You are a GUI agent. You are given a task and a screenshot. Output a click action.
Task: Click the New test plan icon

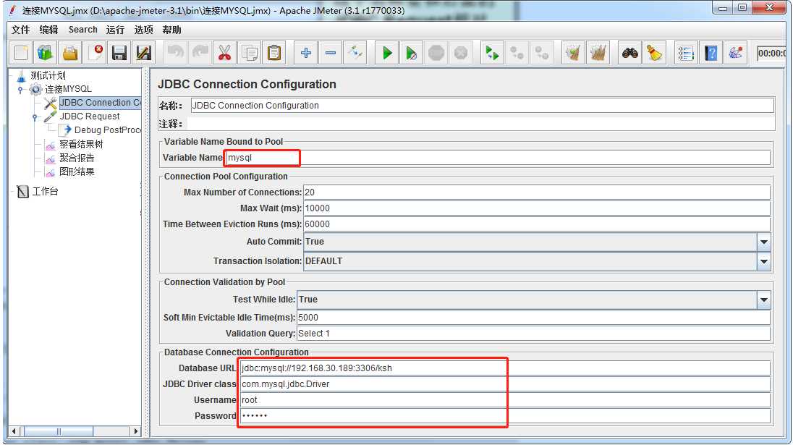[21, 53]
